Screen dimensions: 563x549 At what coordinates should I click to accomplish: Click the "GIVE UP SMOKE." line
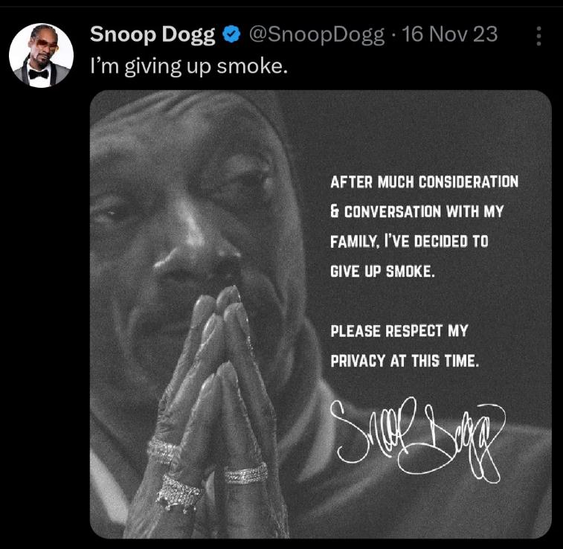(x=382, y=271)
